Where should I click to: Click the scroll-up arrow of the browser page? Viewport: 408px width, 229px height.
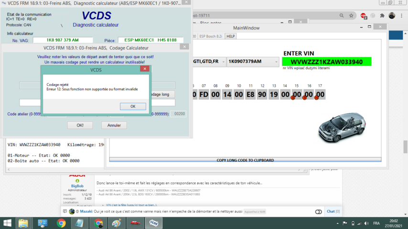coord(406,34)
